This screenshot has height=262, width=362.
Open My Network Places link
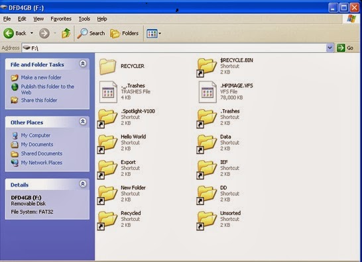click(x=42, y=163)
